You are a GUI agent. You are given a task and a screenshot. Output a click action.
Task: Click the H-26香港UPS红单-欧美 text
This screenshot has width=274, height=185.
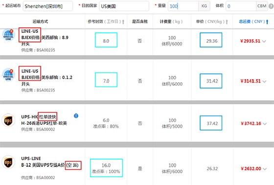click(44, 123)
